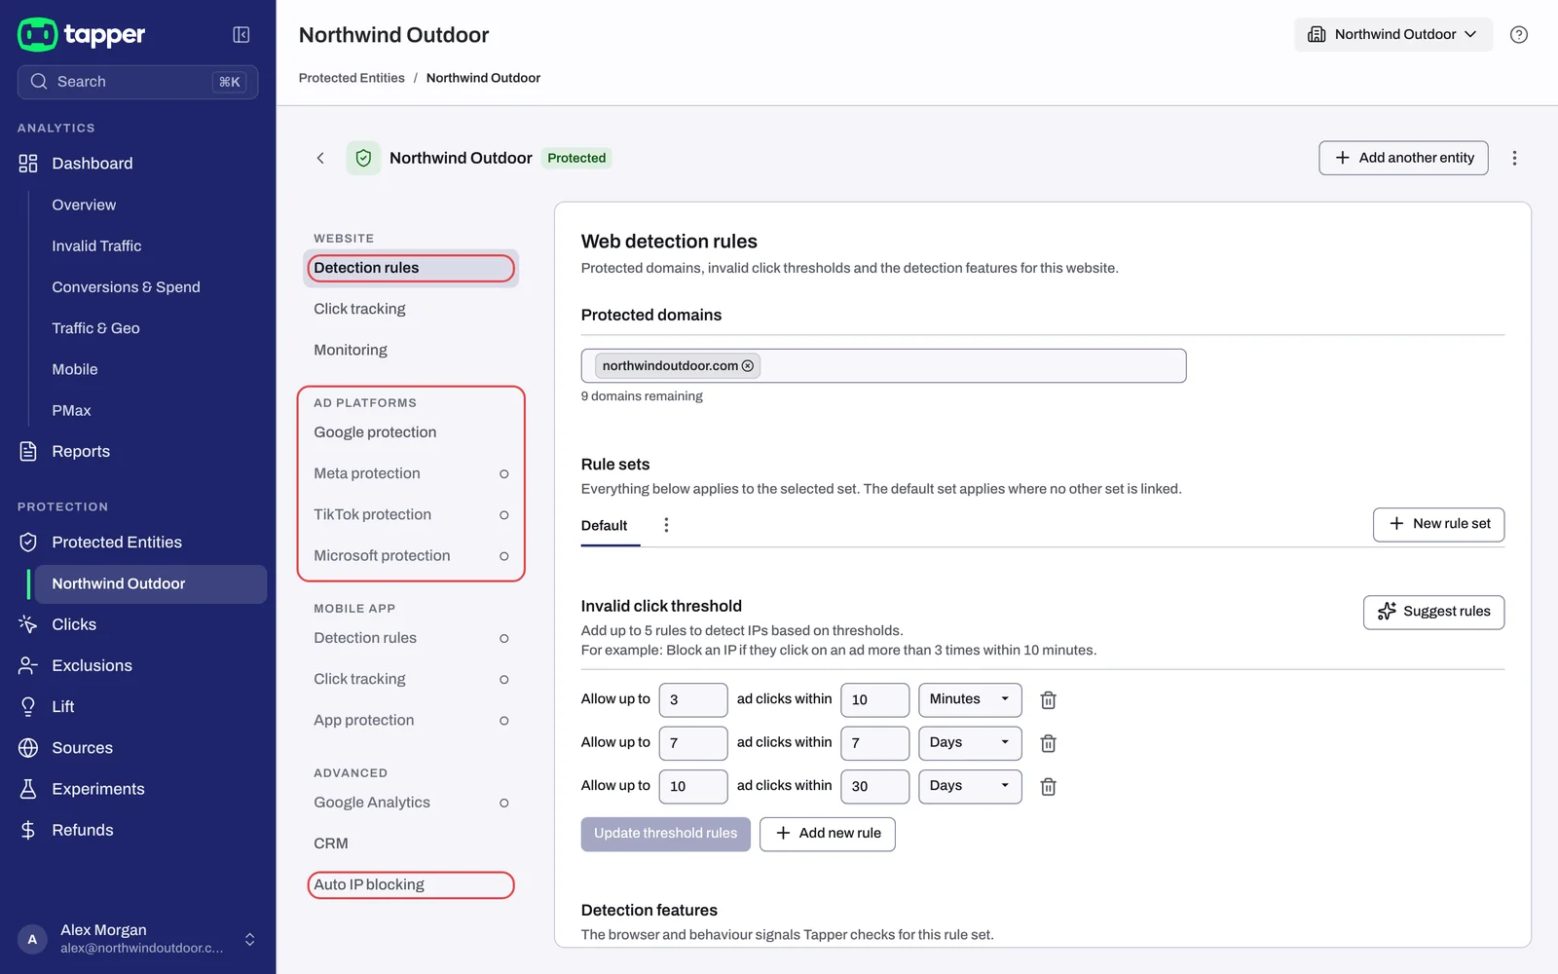
Task: Open entity more-options menu beside Add another entity
Action: (x=1514, y=158)
